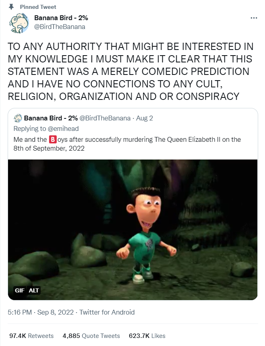
Task: Click the GIF badge on the media
Action: [19, 290]
